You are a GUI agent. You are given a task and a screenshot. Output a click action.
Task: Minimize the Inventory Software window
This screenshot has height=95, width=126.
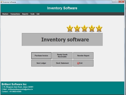tap(114, 2)
